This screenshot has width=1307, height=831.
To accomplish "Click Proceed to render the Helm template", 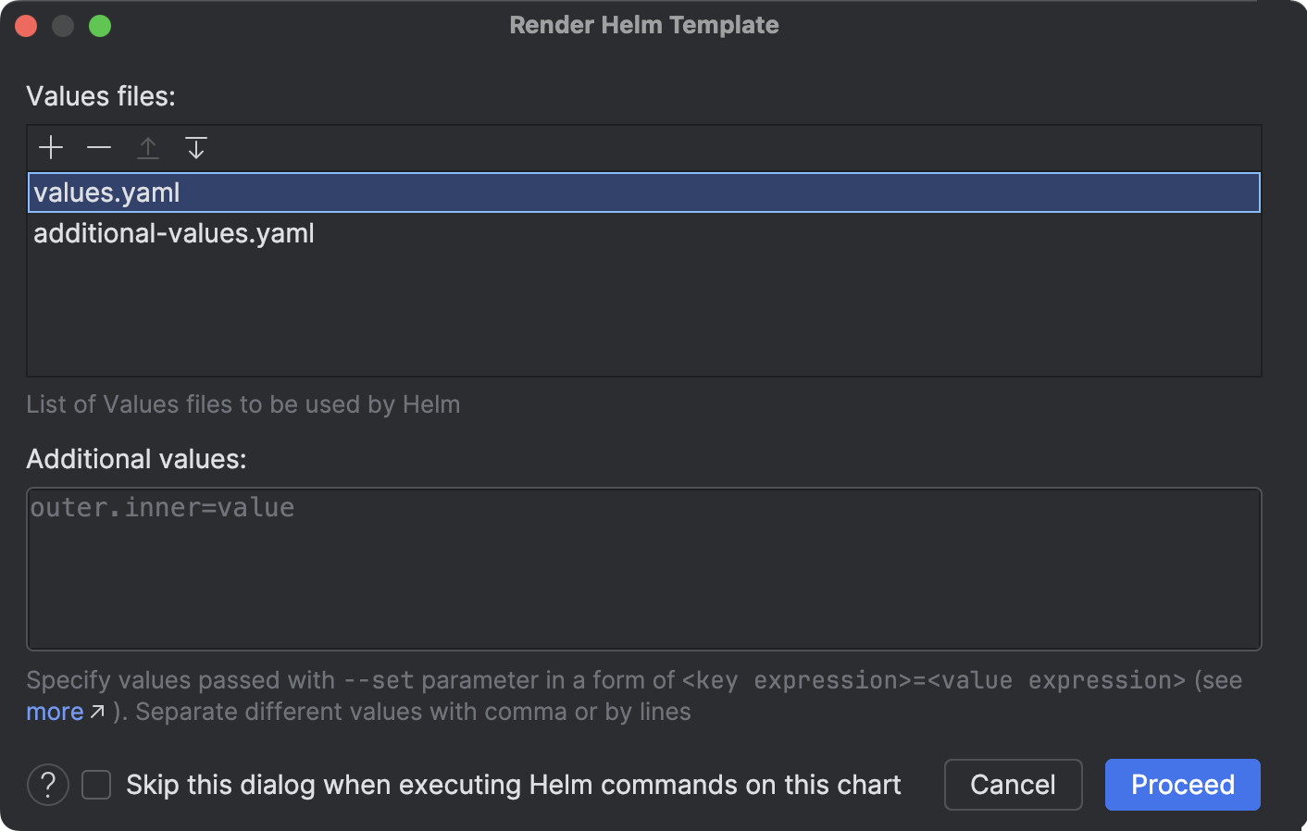I will point(1182,784).
